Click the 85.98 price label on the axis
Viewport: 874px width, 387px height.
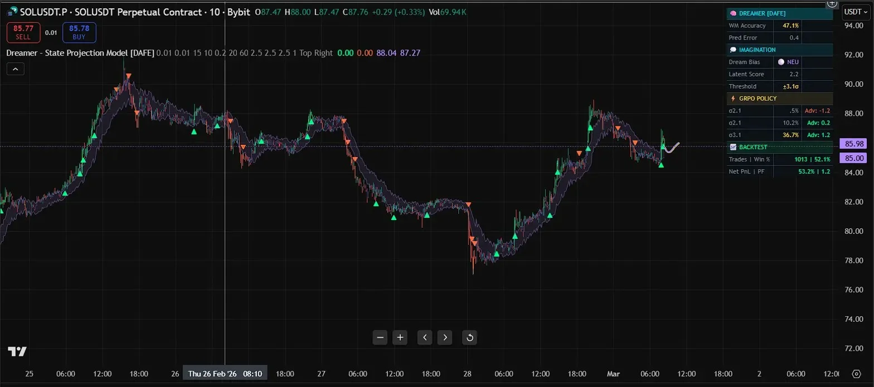[x=854, y=144]
